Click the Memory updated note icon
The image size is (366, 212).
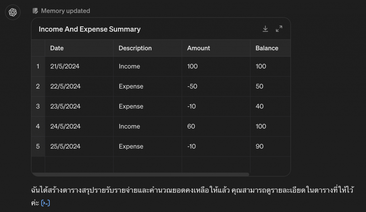[35, 11]
